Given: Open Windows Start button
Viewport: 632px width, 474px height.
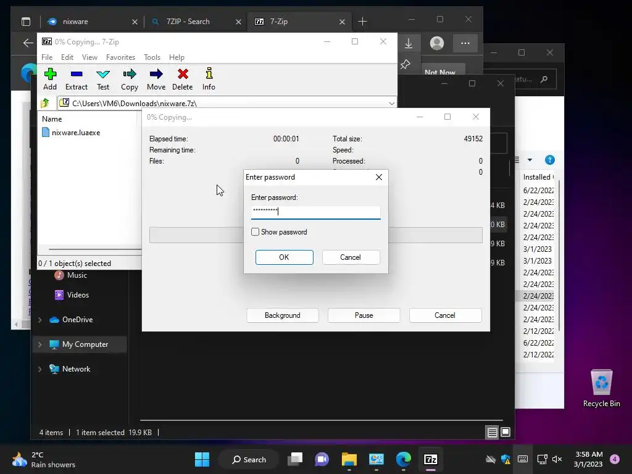Looking at the screenshot, I should click(x=202, y=459).
